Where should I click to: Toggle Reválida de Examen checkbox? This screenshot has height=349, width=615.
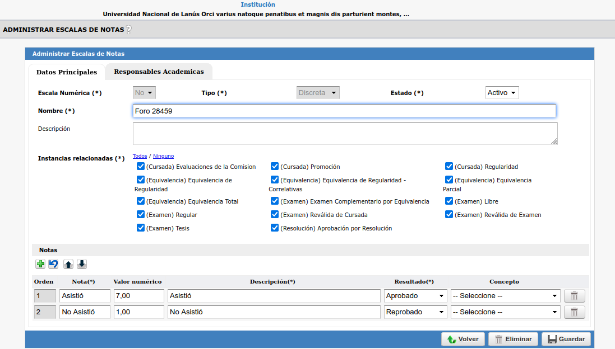click(449, 214)
